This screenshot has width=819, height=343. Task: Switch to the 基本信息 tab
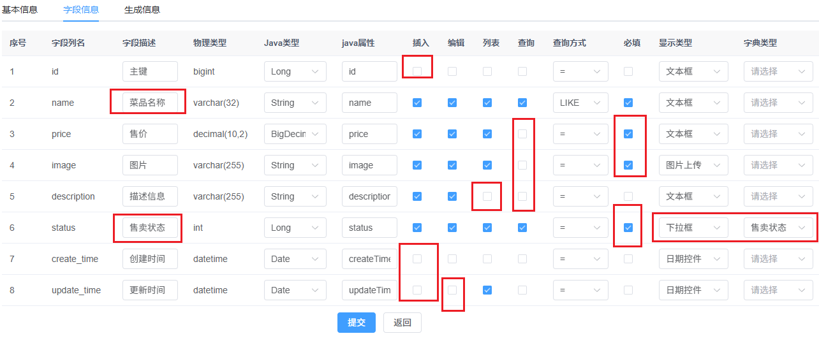[20, 10]
